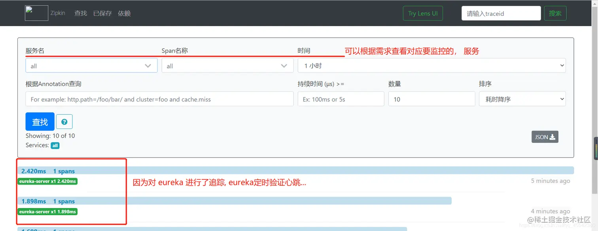
Task: Open 依赖 navigation tab
Action: coord(124,13)
